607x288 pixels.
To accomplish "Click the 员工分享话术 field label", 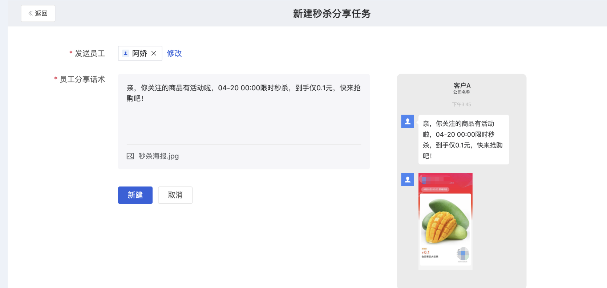I will click(82, 79).
